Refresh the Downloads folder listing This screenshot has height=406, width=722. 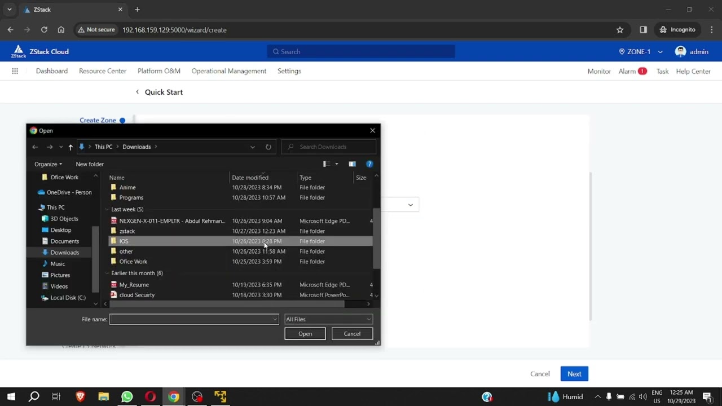[x=268, y=147]
